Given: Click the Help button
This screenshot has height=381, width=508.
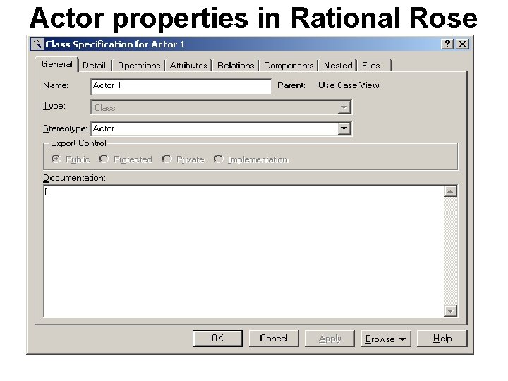Looking at the screenshot, I should point(442,339).
